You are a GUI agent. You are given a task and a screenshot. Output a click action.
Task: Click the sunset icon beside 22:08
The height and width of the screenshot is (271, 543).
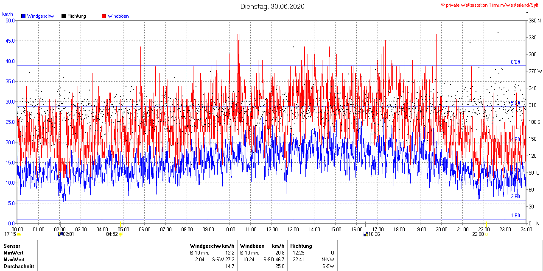(x=487, y=234)
